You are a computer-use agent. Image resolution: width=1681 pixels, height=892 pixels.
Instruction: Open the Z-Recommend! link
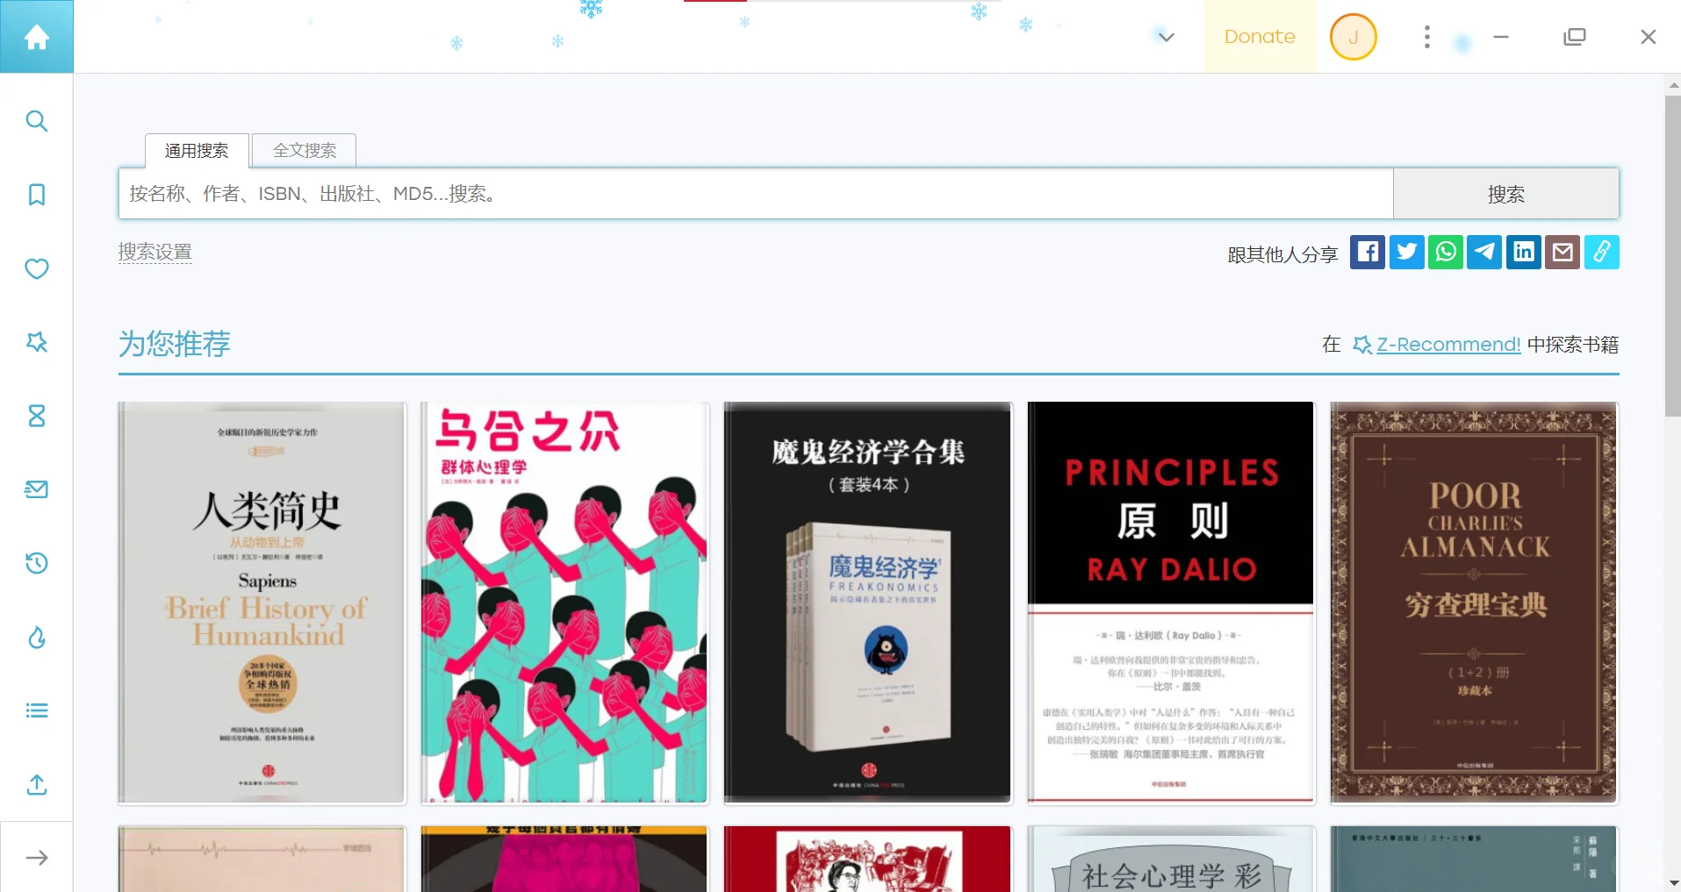pos(1448,345)
